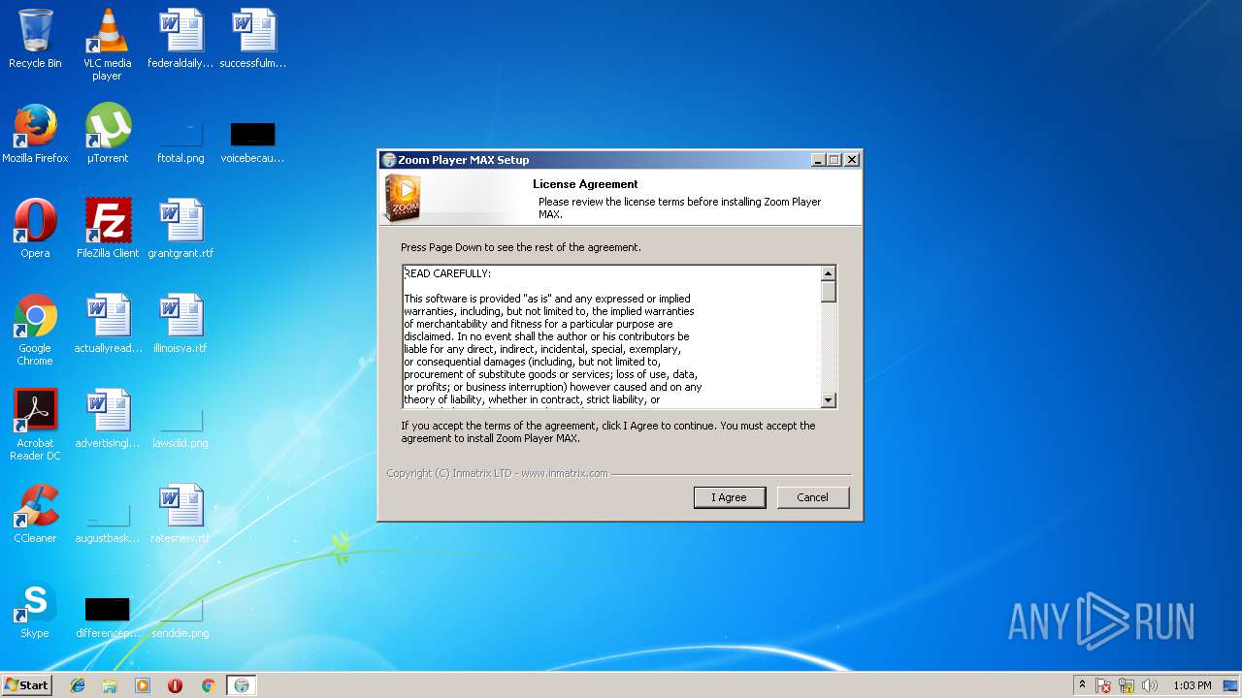1242x698 pixels.
Task: Close the Zoom Player MAX Setup window
Action: (x=852, y=160)
